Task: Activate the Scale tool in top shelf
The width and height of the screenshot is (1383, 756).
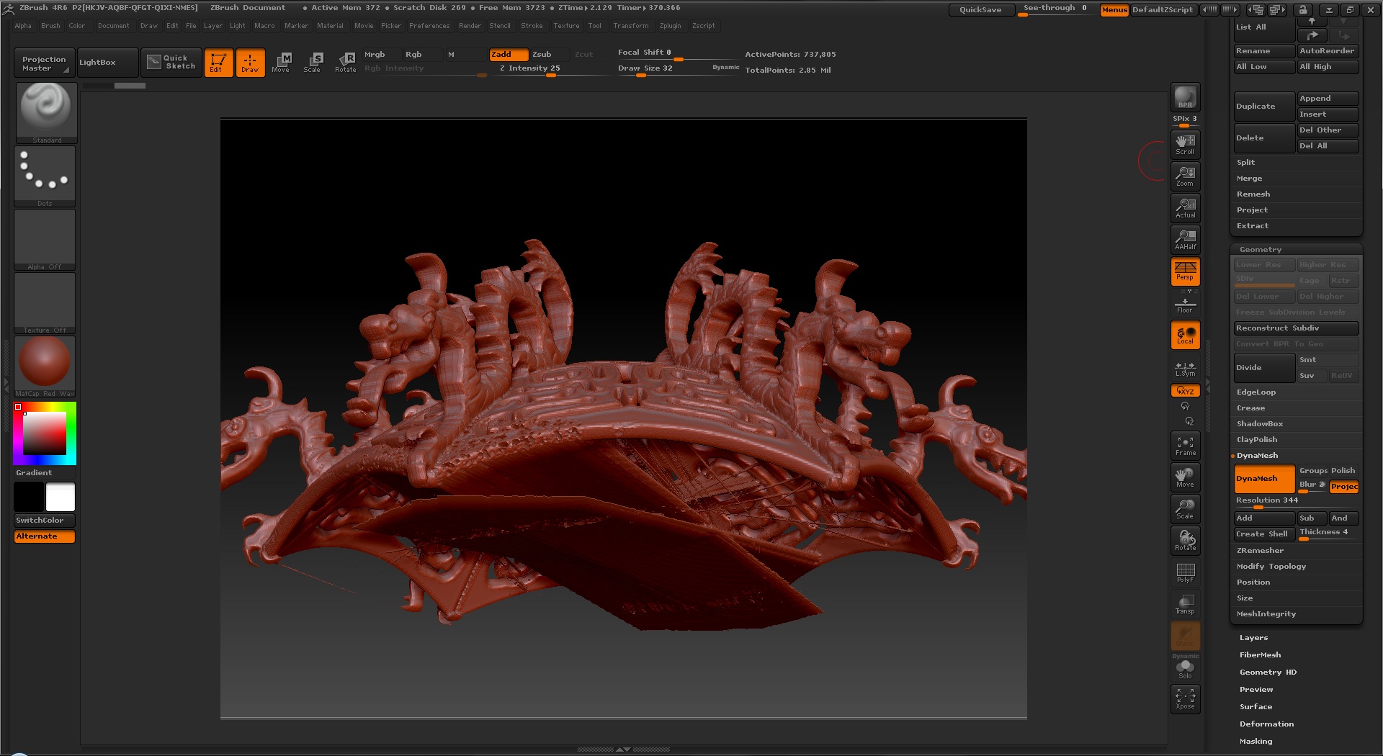Action: [x=312, y=63]
